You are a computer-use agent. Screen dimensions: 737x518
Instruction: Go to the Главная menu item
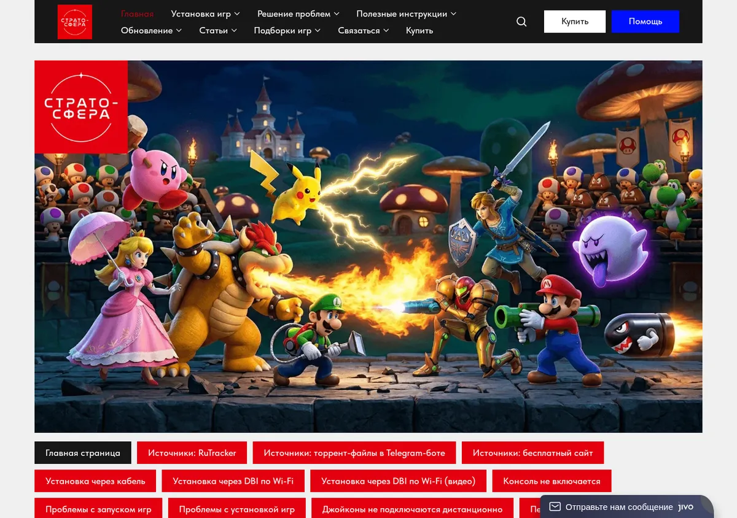137,14
